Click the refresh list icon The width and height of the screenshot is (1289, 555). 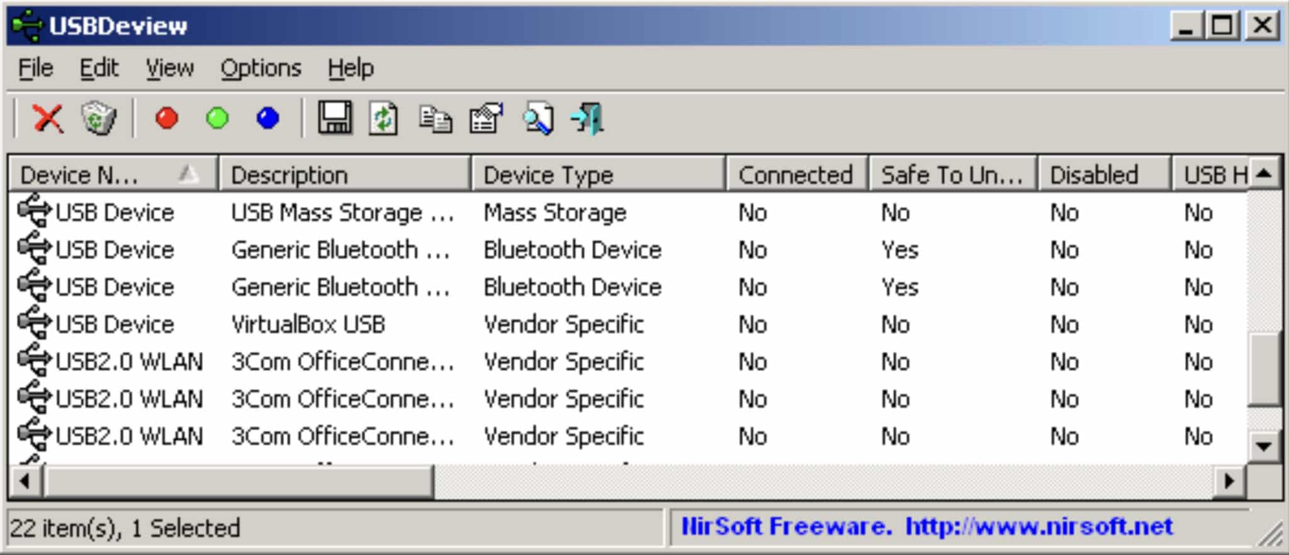[x=384, y=118]
